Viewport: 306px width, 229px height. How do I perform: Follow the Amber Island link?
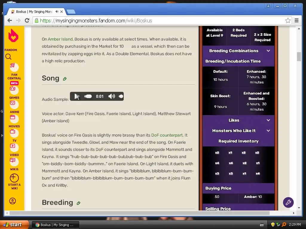[60, 39]
